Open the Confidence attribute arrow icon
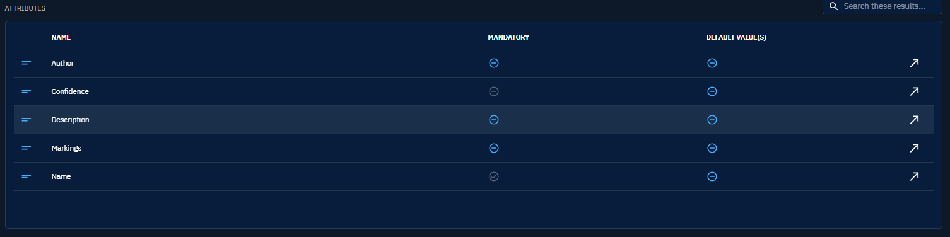950x237 pixels. tap(914, 91)
